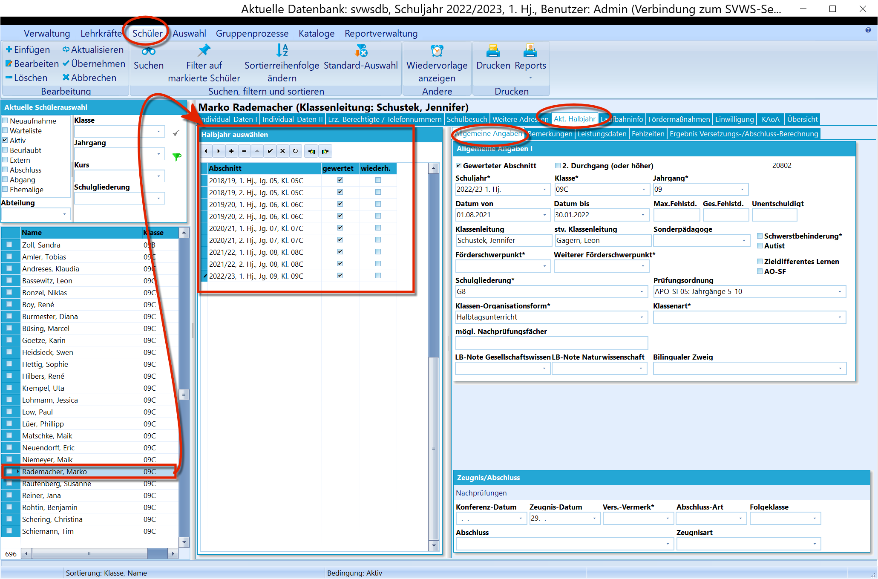Click the Max.Fehlstd. input field
This screenshot has height=579, width=878.
[x=676, y=215]
